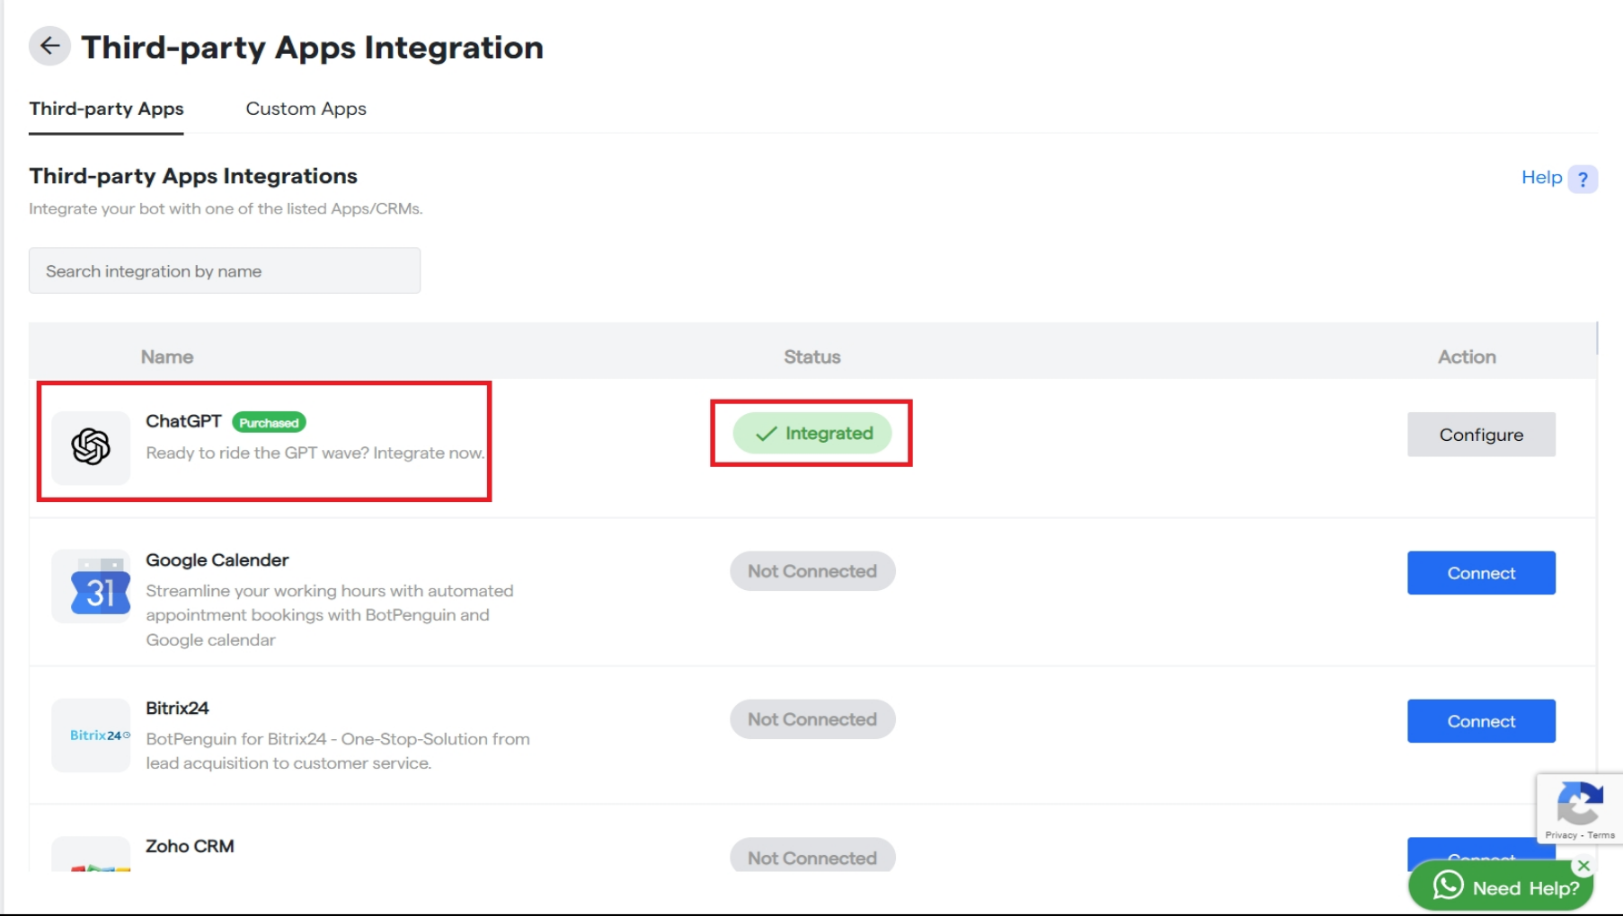Screen dimensions: 1623x916
Task: Click the Status column header
Action: [x=812, y=357]
